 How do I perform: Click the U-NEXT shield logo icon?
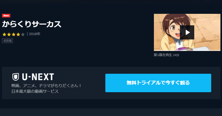[x=16, y=77]
